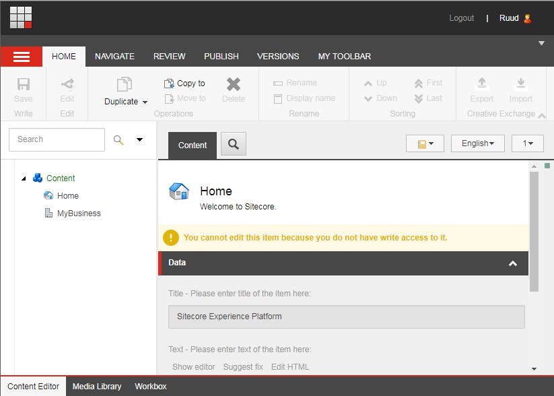Click the Save disk icon
Screen dimensions: 554x396
[24, 84]
